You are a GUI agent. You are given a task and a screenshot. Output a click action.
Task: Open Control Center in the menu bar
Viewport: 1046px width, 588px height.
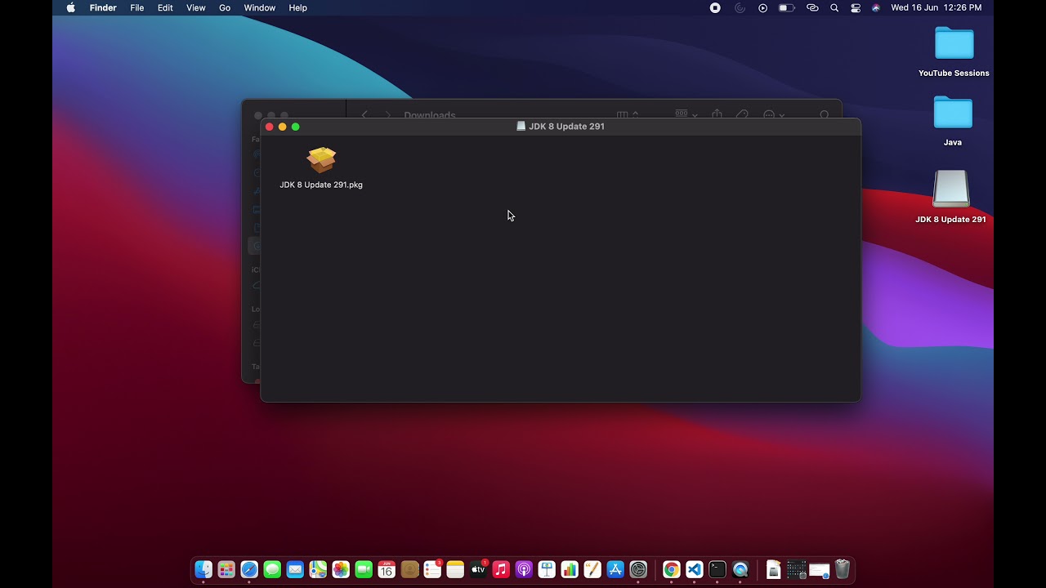coord(856,7)
